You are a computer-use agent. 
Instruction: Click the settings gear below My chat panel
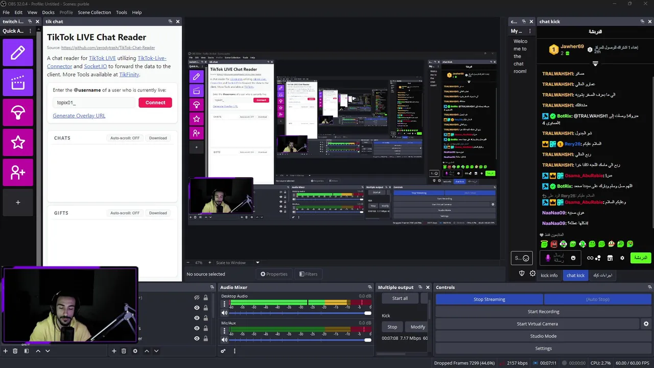pos(532,273)
